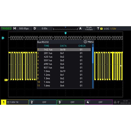Turn on channel 3
The image size is (131, 131).
[71, 102]
